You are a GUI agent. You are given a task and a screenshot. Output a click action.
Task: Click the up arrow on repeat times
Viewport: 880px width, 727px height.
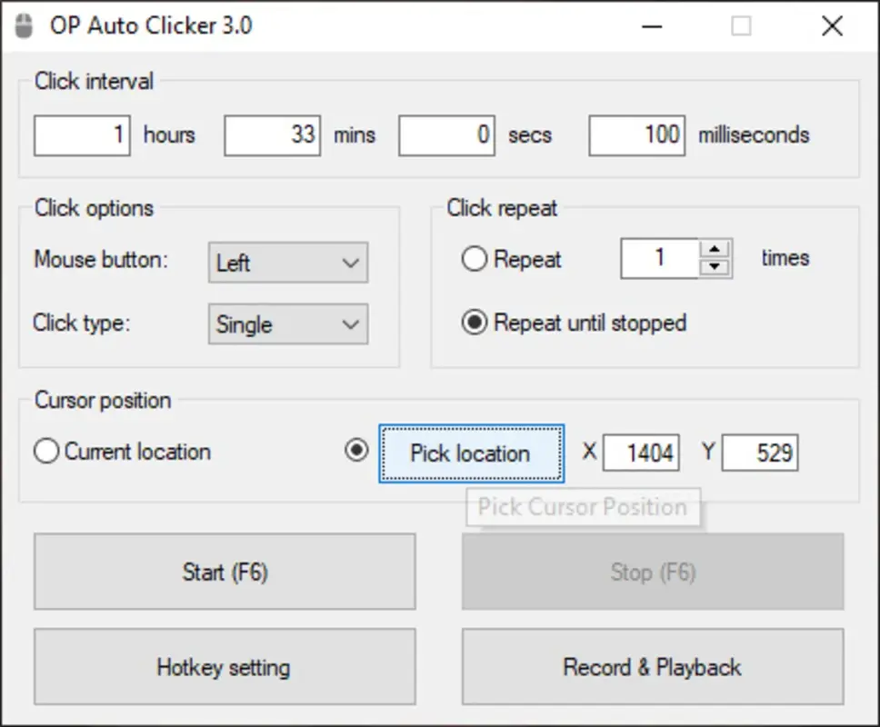click(717, 250)
